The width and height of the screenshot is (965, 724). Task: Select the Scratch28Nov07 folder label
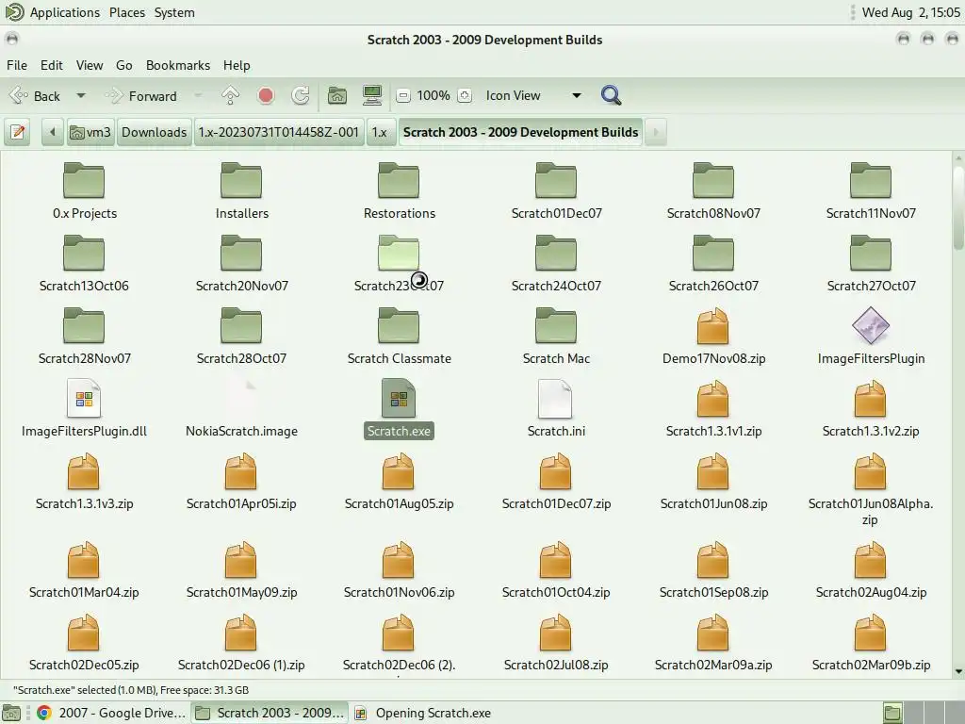84,358
